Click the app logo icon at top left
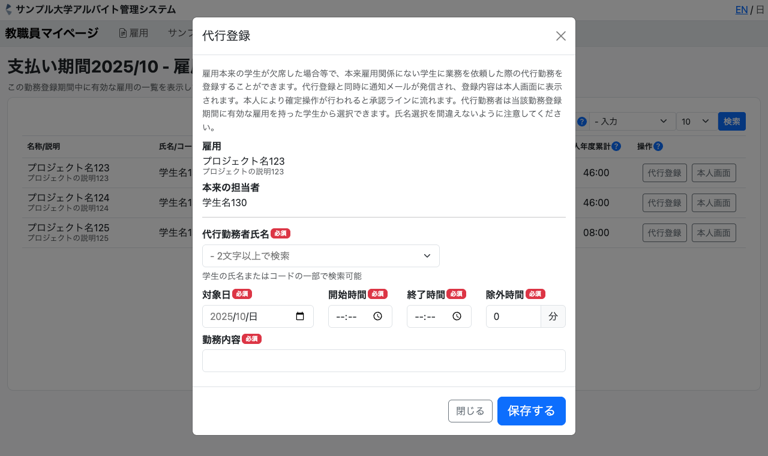The width and height of the screenshot is (768, 456). click(x=8, y=10)
